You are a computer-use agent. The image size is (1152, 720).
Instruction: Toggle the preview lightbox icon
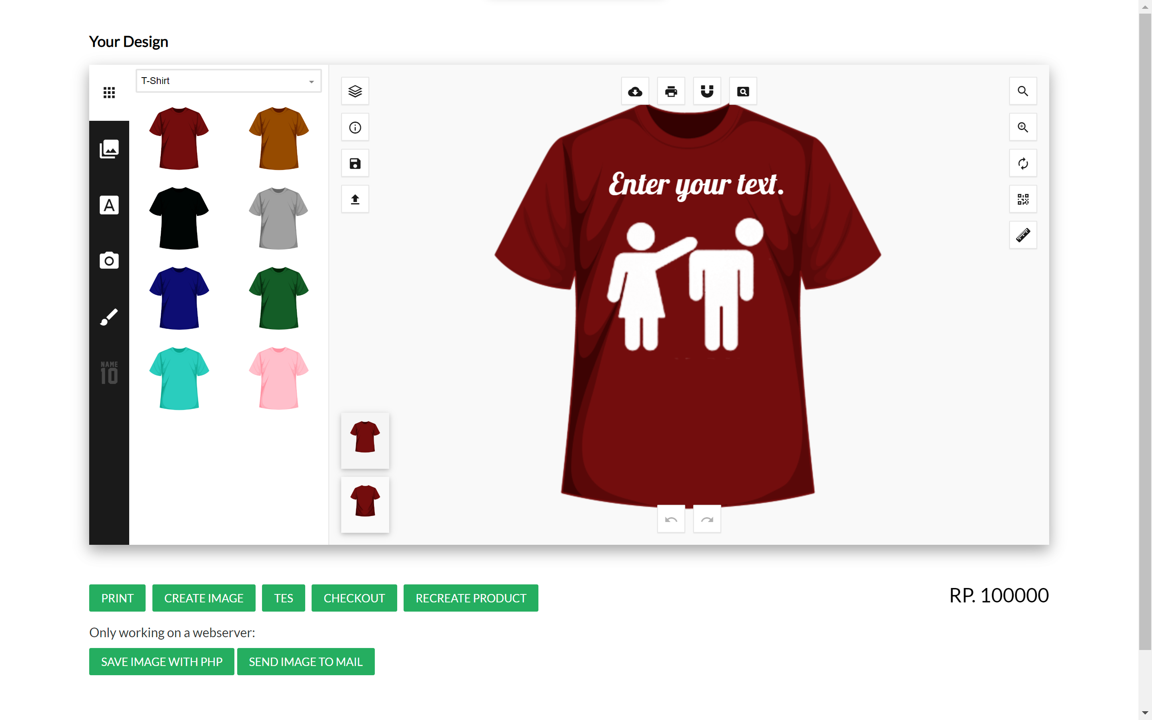click(x=743, y=91)
